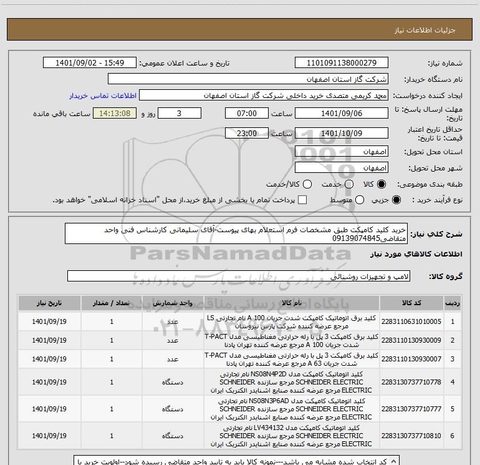Toggle the اسناد خزانه اسلامی payment checkbox
480x465 pixels.
pos(302,200)
